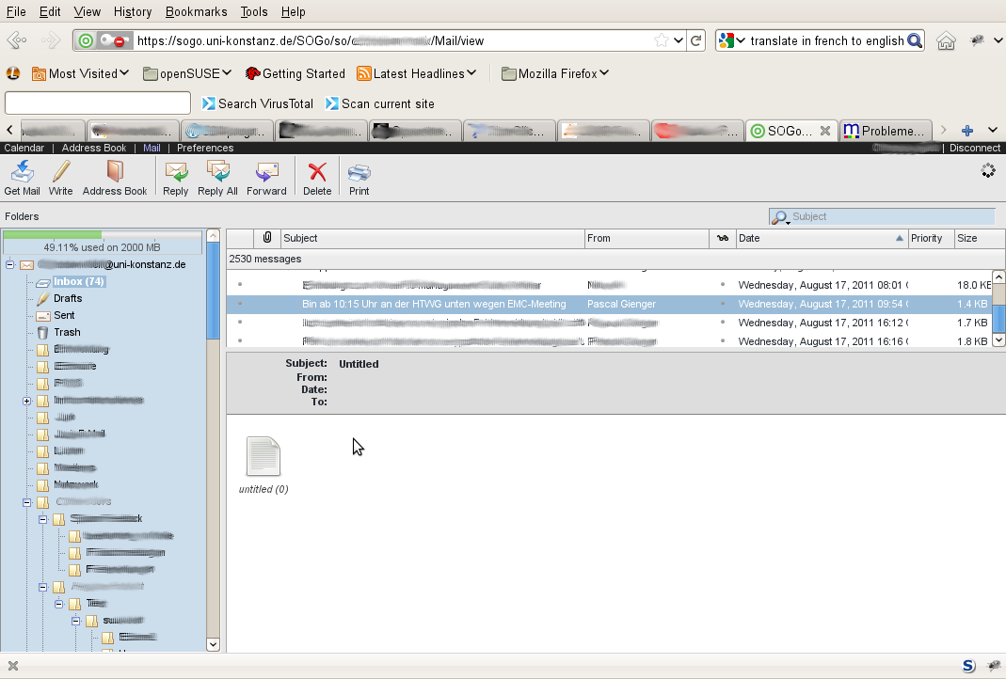This screenshot has height=679, width=1006.
Task: Select the Trash folder
Action: click(x=67, y=332)
